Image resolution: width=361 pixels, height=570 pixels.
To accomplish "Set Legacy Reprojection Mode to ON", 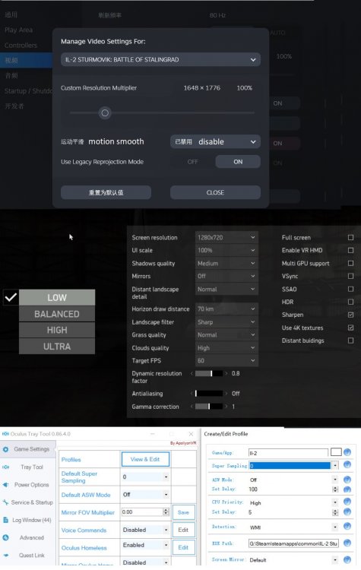I will 238,162.
